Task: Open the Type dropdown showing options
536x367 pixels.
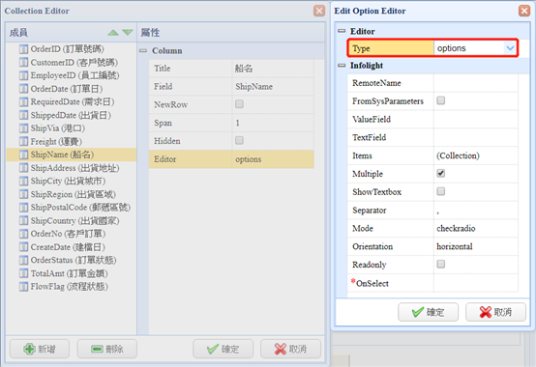Action: (x=510, y=48)
